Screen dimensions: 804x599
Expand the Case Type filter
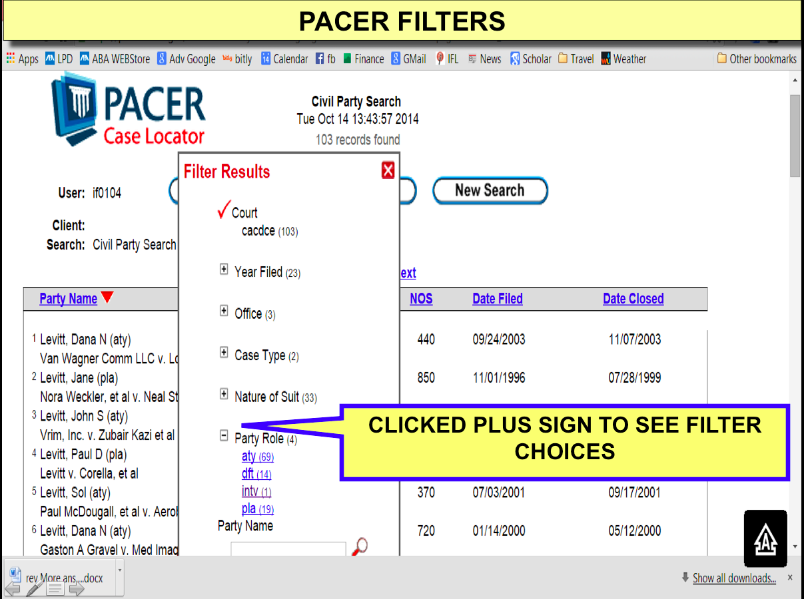pyautogui.click(x=224, y=353)
